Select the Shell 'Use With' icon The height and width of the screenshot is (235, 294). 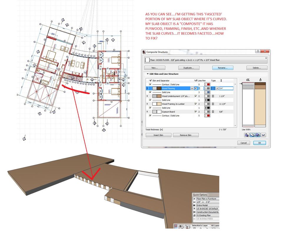[263, 135]
